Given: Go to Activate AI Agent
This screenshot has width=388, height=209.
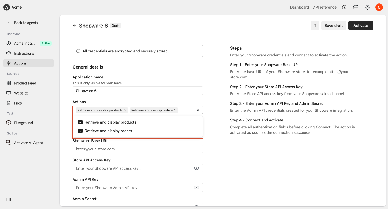Looking at the screenshot, I should pos(28,143).
